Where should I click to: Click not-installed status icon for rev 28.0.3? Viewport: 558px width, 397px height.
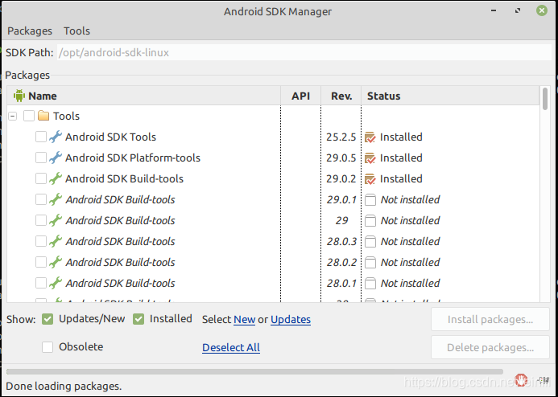370,242
